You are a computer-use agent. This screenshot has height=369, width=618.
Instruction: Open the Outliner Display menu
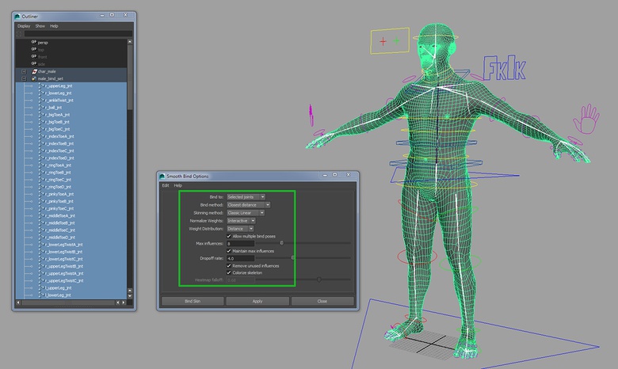pos(23,26)
